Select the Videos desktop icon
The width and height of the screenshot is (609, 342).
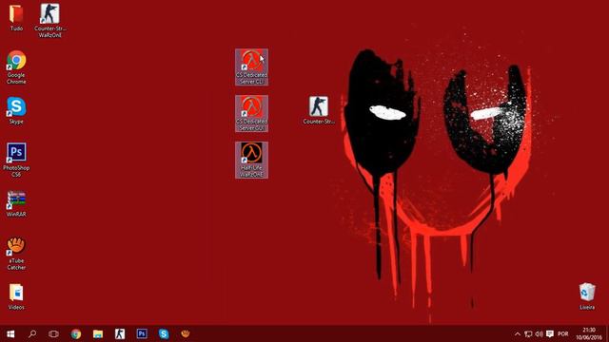pos(16,296)
